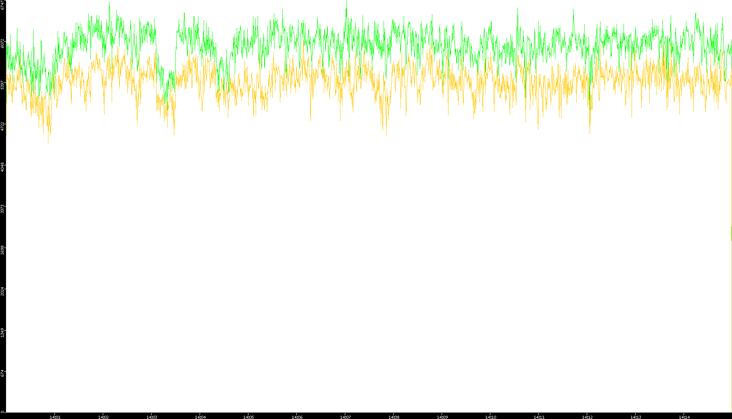Image resolution: width=732 pixels, height=419 pixels.
Task: Click the 14:14 time axis label
Action: 684,417
